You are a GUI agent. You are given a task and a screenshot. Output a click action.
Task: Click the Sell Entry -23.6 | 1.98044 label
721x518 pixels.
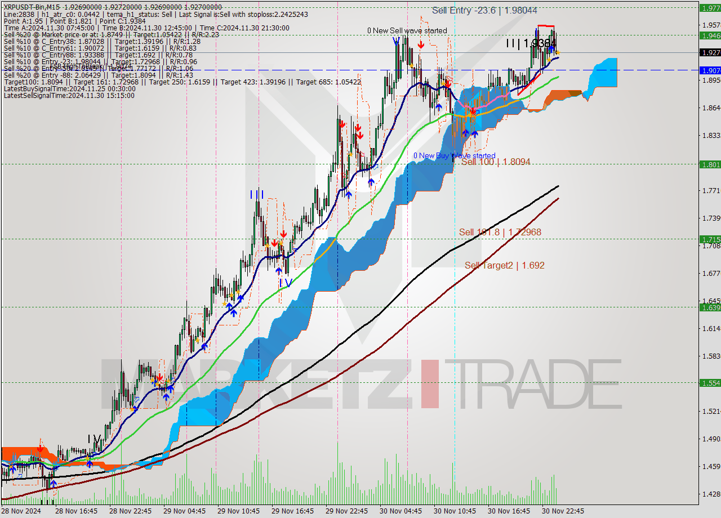point(484,10)
